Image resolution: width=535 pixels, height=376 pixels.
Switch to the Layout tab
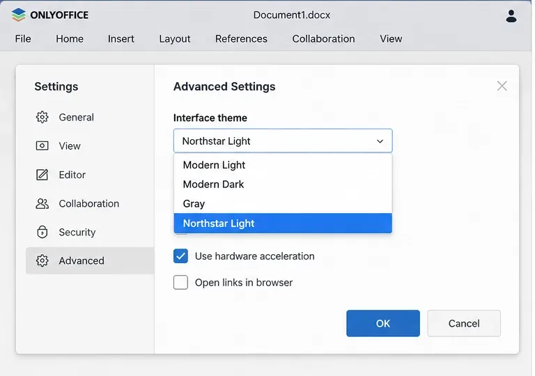click(175, 39)
